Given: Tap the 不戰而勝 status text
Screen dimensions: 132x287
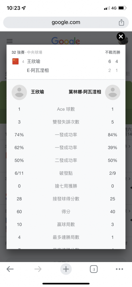Looking at the screenshot, I should pyautogui.click(x=113, y=52).
